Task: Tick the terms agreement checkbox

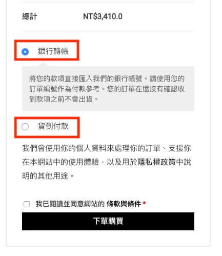Action: point(27,204)
